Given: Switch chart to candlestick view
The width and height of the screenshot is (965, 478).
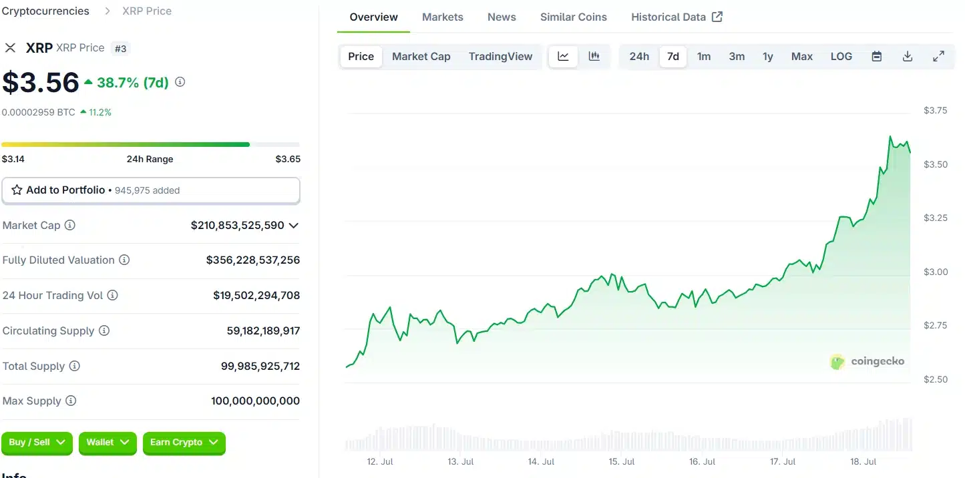Looking at the screenshot, I should pyautogui.click(x=594, y=57).
